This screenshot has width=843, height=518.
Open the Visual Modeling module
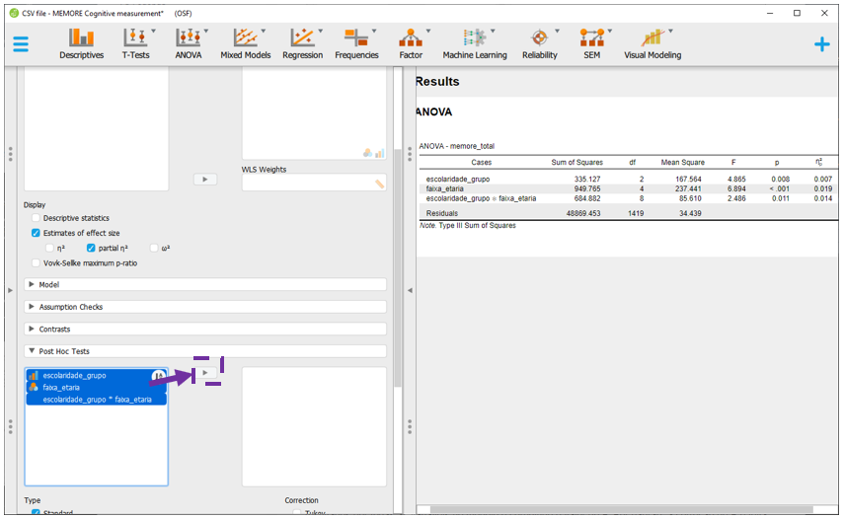pyautogui.click(x=651, y=43)
